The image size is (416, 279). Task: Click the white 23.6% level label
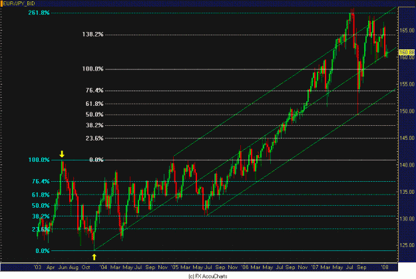click(95, 139)
